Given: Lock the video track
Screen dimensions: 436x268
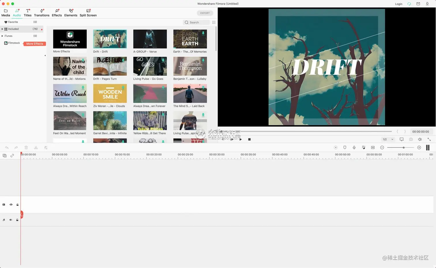Looking at the screenshot, I should pyautogui.click(x=18, y=205).
